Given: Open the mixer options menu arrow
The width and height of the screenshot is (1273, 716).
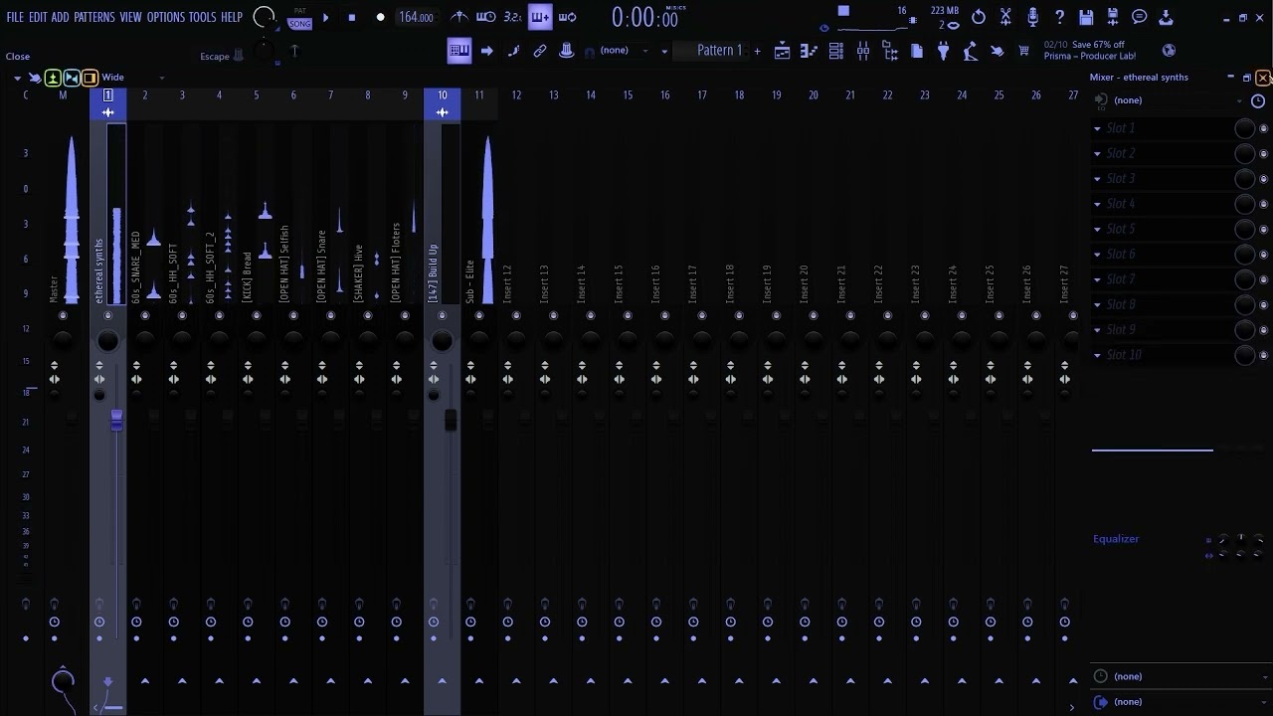Looking at the screenshot, I should (x=17, y=78).
